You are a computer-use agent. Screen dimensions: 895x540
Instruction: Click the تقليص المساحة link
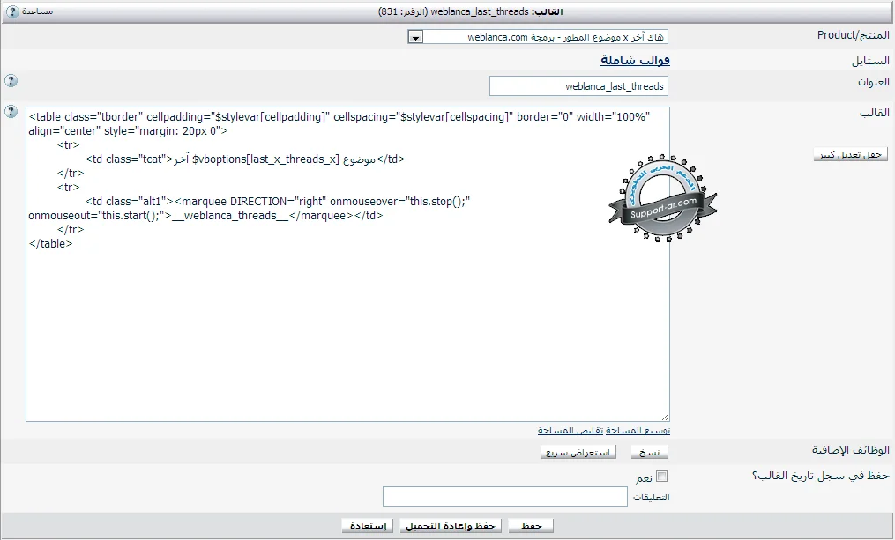571,431
